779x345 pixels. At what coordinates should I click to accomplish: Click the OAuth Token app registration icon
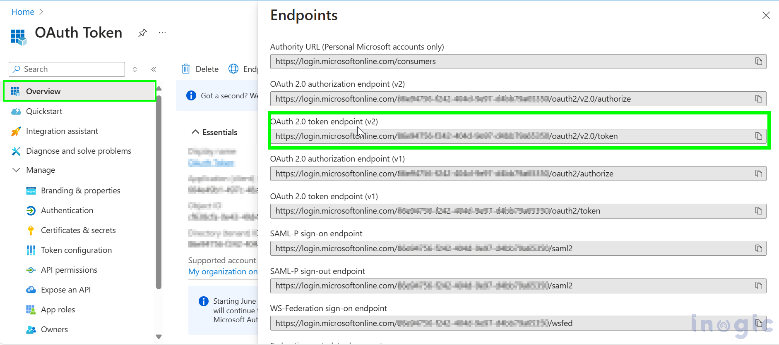(19, 37)
